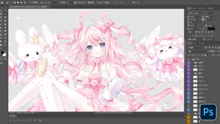220x124 pixels.
Task: Open the text カラー swatch
Action: (x=211, y=29)
